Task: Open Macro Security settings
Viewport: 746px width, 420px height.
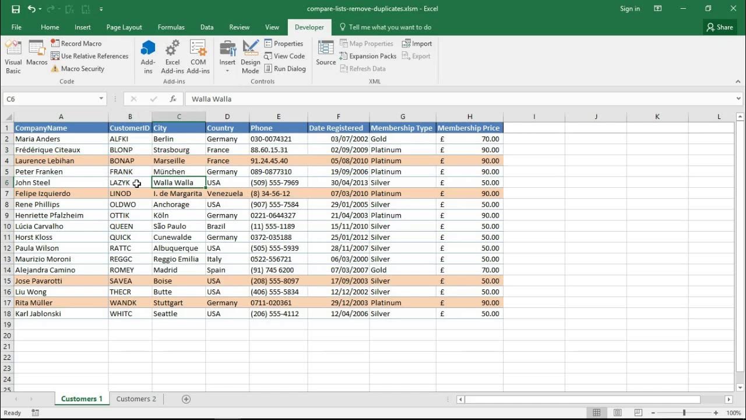Action: (x=78, y=69)
